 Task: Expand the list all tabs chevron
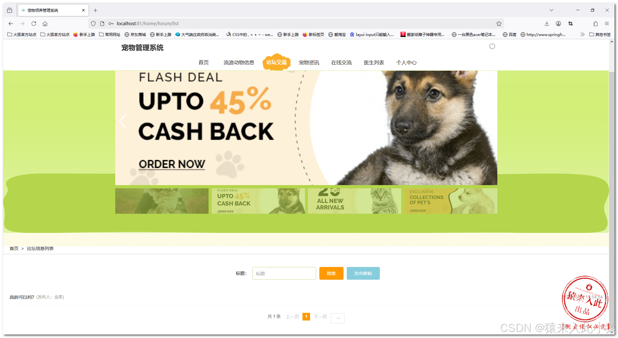551,10
